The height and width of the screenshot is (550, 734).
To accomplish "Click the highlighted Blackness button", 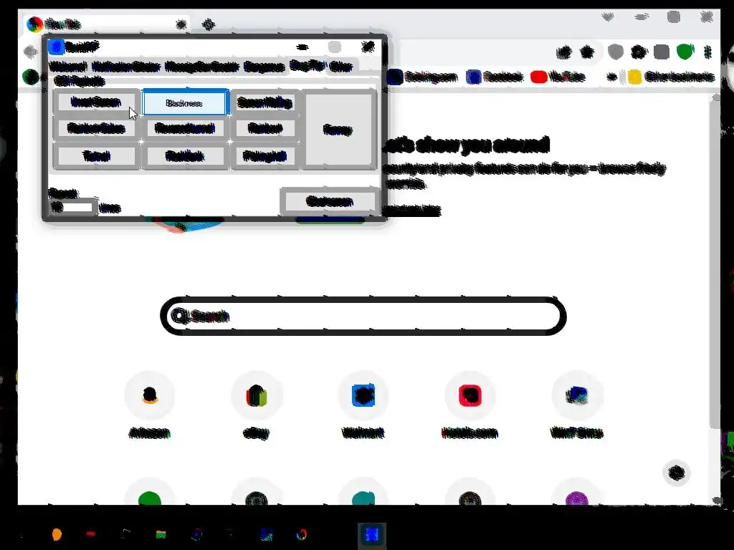I will coord(186,103).
